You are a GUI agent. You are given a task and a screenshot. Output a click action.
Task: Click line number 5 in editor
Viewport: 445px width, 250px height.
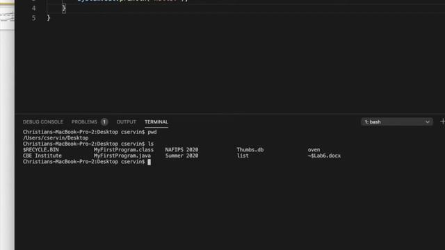point(34,18)
